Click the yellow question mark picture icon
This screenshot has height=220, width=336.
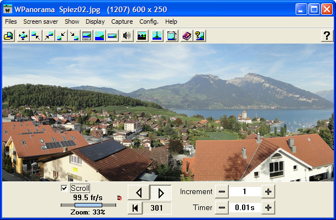click(x=200, y=36)
